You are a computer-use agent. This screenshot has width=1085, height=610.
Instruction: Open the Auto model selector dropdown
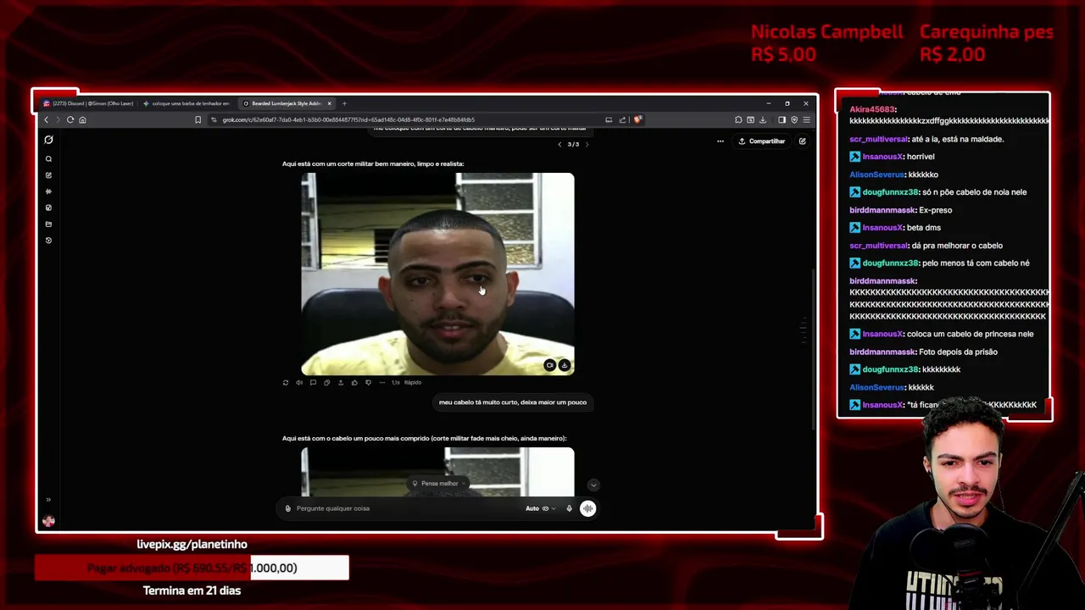tap(540, 508)
